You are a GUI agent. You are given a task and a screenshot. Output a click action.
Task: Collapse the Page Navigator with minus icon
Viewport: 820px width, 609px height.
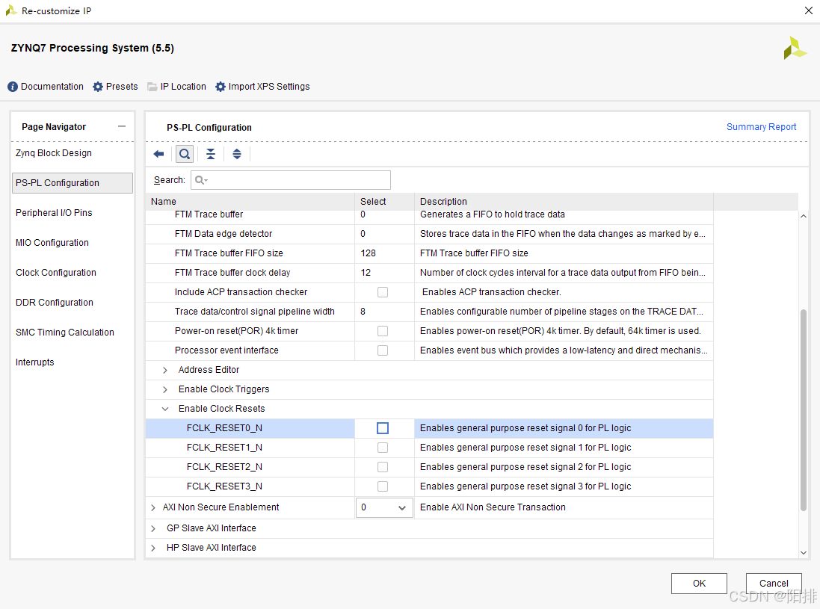pyautogui.click(x=122, y=126)
